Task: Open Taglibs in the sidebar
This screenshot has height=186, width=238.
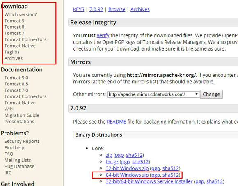Action: point(12,52)
